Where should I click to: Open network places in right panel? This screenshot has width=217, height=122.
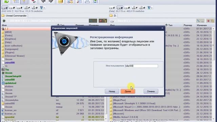coord(150,7)
